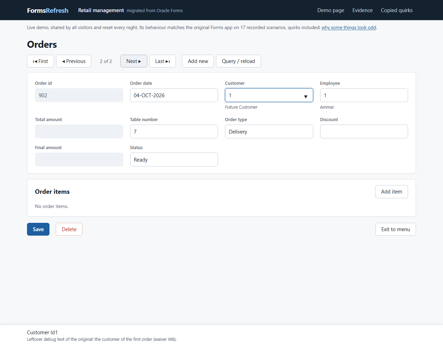
Task: Click the Employee input field
Action: (x=364, y=95)
